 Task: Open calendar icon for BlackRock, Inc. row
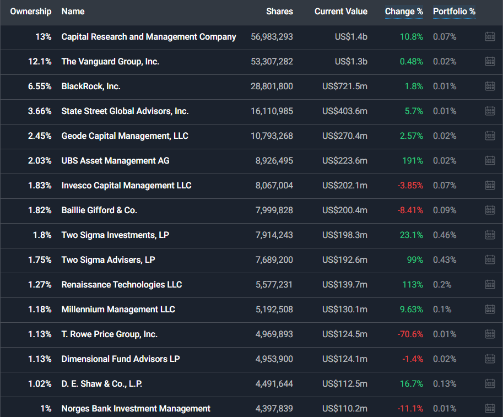pyautogui.click(x=490, y=86)
